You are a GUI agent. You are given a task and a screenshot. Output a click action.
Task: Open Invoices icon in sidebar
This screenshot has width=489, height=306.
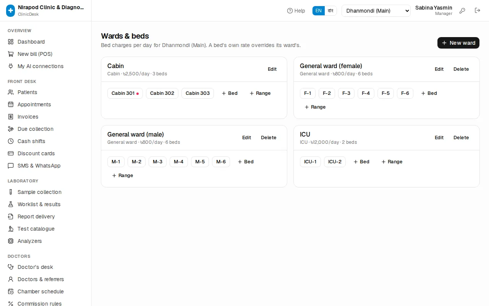coord(11,117)
